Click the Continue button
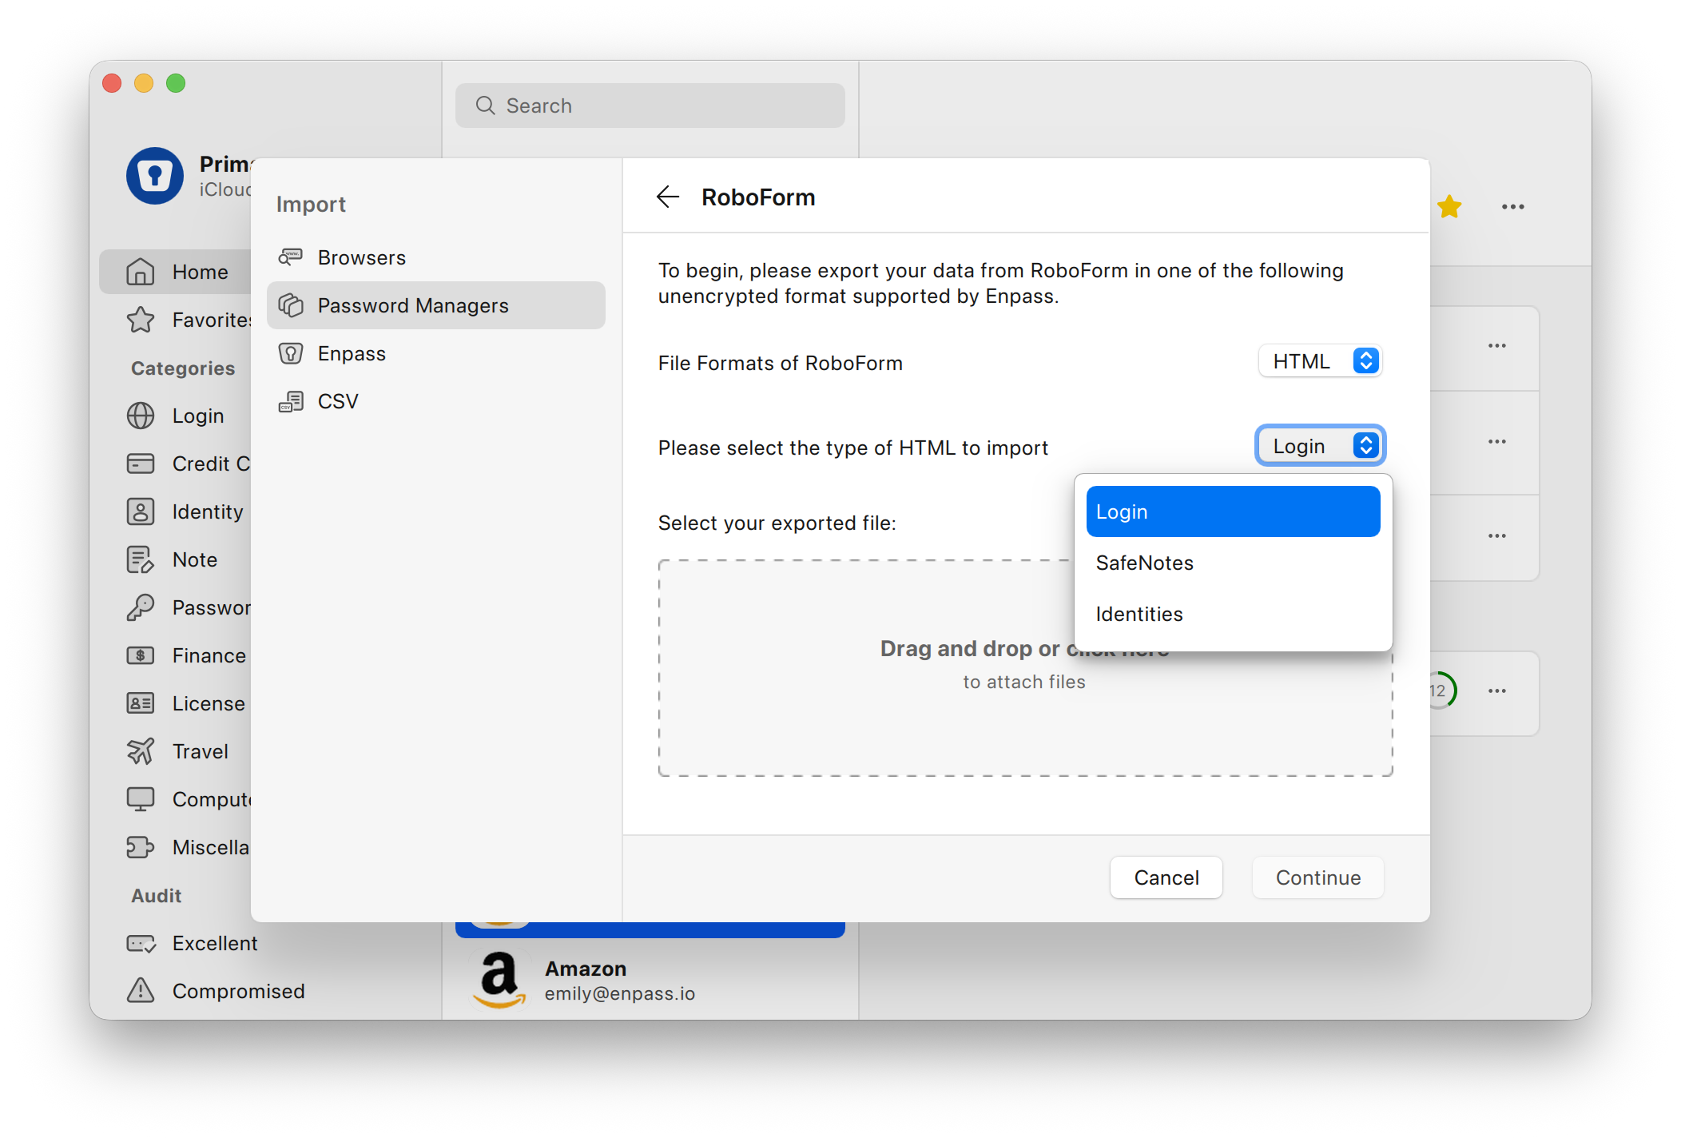 [1318, 877]
